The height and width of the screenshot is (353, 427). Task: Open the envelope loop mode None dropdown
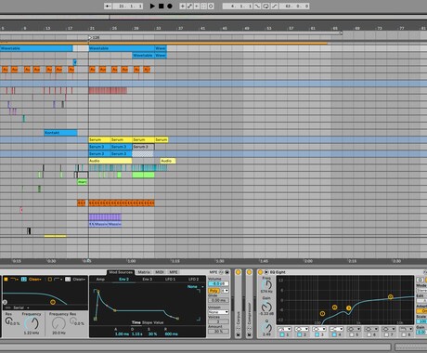pos(195,287)
